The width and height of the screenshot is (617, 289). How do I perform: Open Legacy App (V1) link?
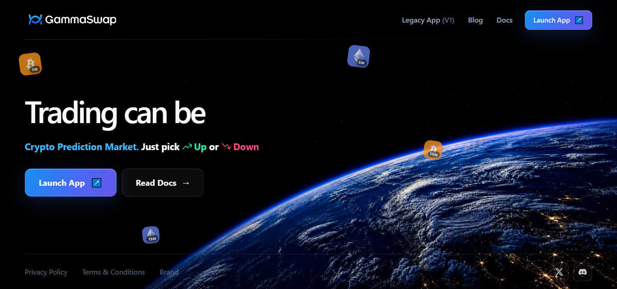click(x=428, y=20)
